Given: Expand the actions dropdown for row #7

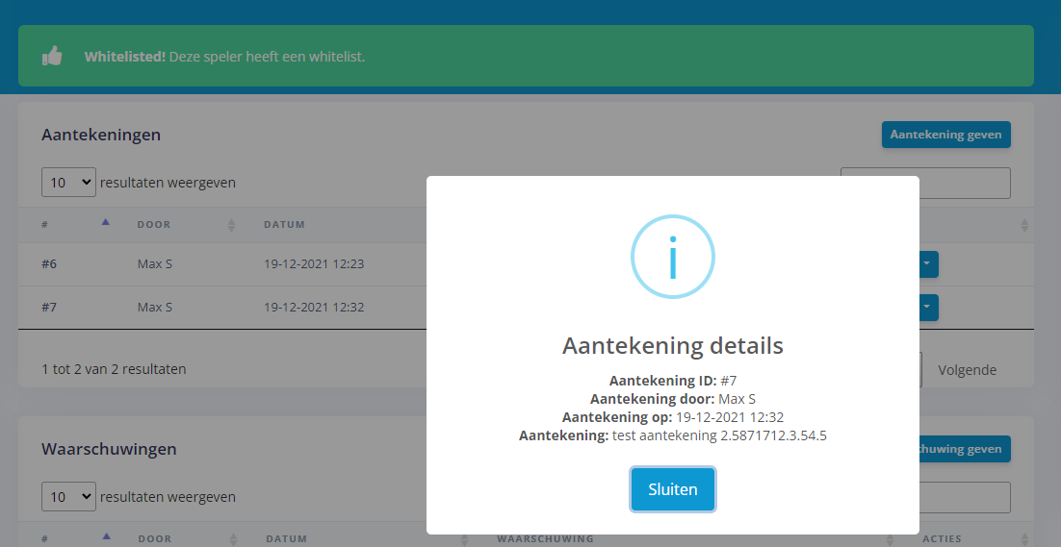Looking at the screenshot, I should (x=927, y=308).
